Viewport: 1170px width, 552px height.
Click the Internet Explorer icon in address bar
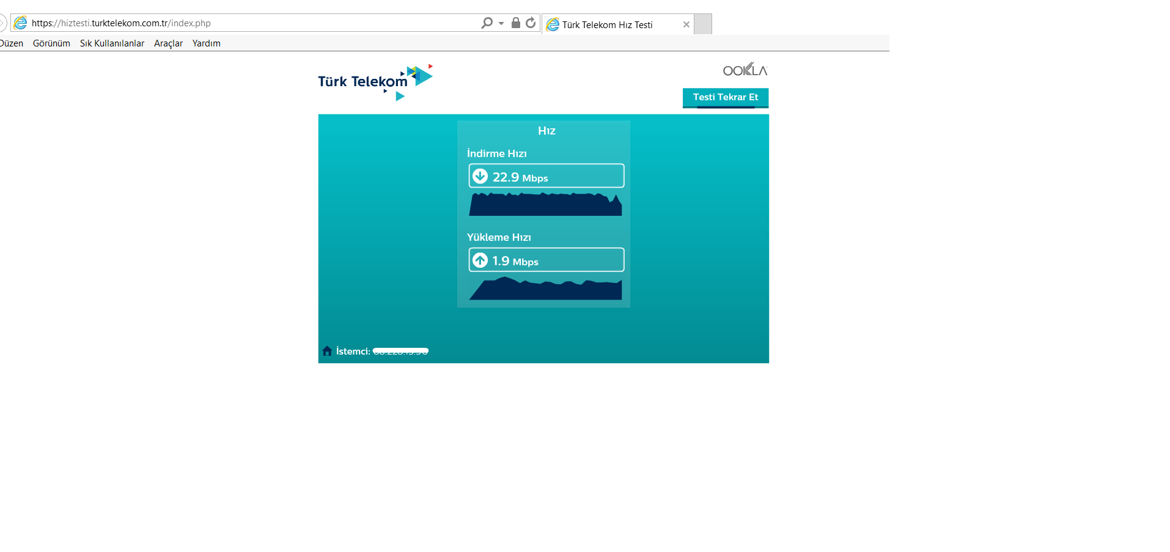[21, 23]
